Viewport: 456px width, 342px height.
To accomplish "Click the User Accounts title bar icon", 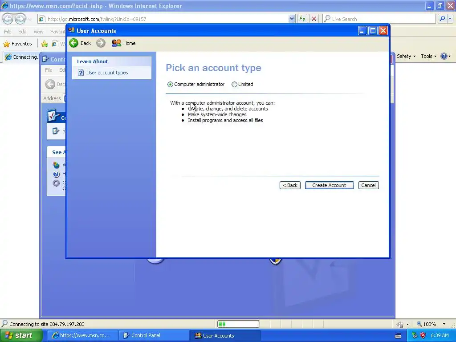I will (x=72, y=30).
